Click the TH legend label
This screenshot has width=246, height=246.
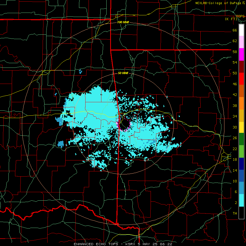pyautogui.click(x=235, y=213)
